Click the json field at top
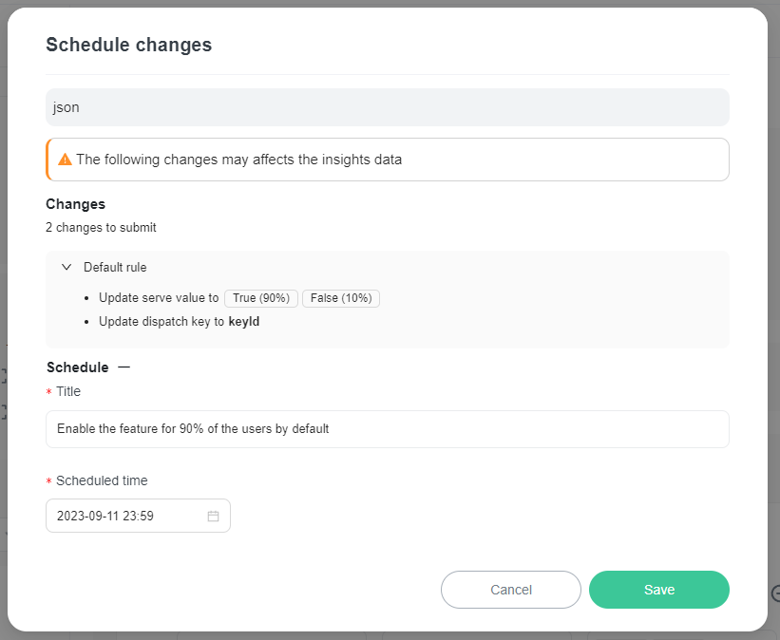Viewport: 780px width, 640px height. tap(387, 107)
